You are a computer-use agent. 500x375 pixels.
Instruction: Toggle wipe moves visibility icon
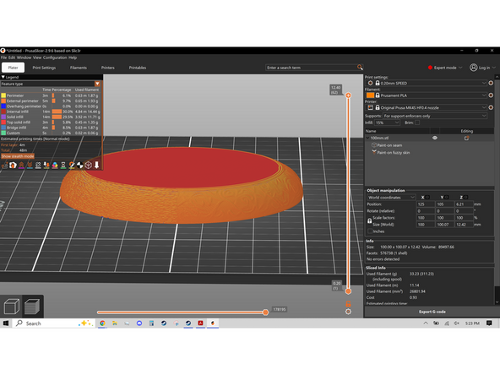click(x=13, y=165)
